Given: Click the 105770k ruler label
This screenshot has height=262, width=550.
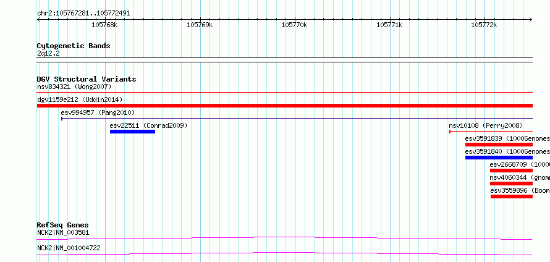Looking at the screenshot, I should [294, 25].
